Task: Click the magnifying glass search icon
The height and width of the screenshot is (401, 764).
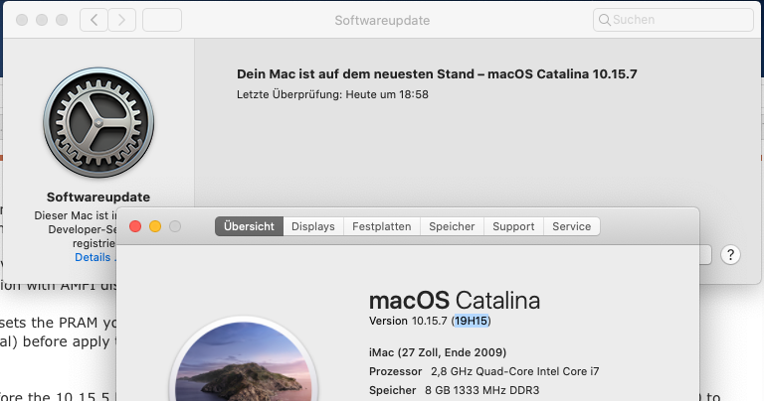Action: click(604, 20)
